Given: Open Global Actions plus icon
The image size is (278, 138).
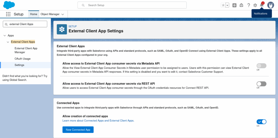Looking at the screenshot, I should tap(234, 5).
